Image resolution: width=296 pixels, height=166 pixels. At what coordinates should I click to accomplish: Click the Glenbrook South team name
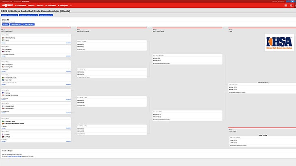tap(11, 78)
